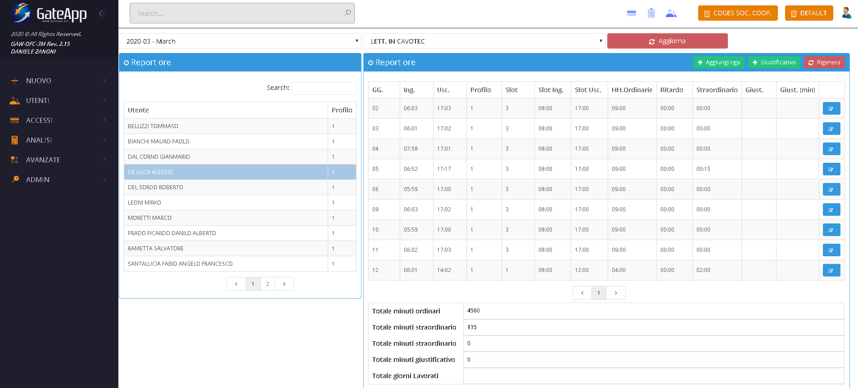Click the Rigenera button
This screenshot has width=858, height=388.
pyautogui.click(x=824, y=62)
